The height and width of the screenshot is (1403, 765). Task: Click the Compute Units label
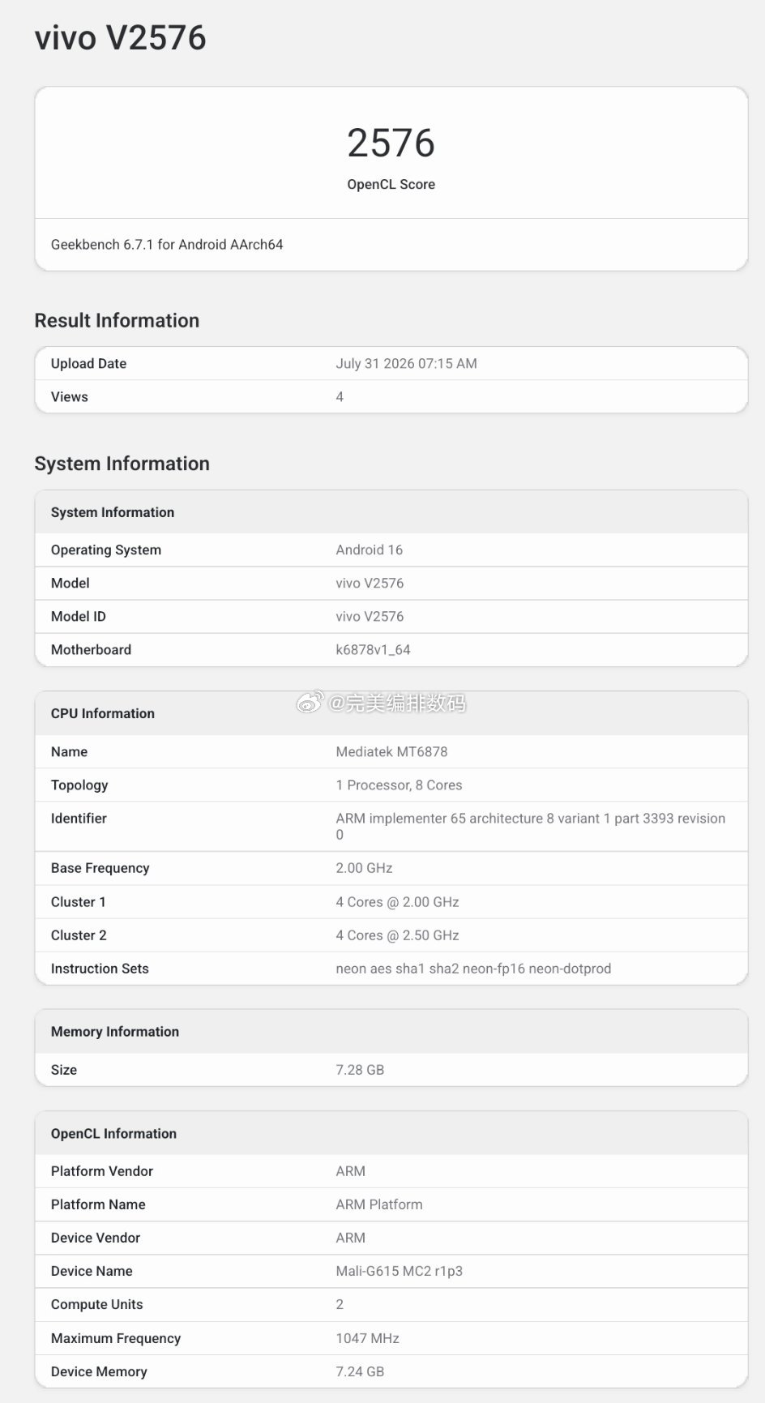(96, 1304)
